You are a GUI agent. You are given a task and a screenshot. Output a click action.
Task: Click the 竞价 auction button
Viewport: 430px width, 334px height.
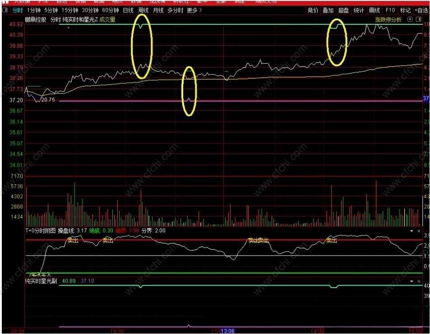click(x=313, y=10)
